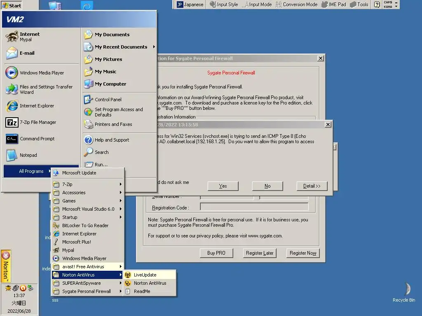Close the firewall prompt dialog
This screenshot has height=316, width=422.
point(328,124)
